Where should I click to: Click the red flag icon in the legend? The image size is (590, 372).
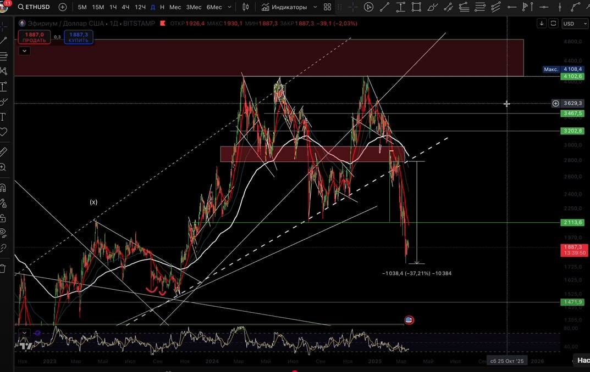click(163, 23)
